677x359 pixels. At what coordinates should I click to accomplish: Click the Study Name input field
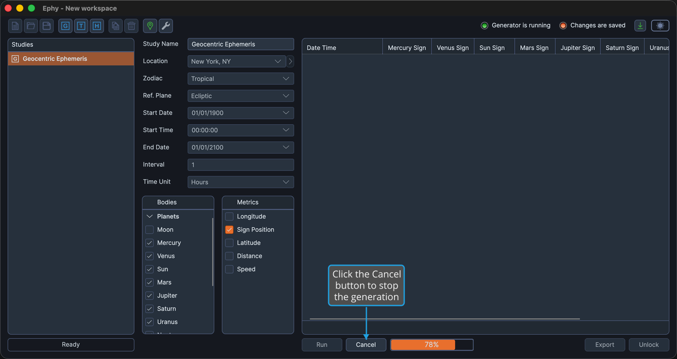pos(241,44)
